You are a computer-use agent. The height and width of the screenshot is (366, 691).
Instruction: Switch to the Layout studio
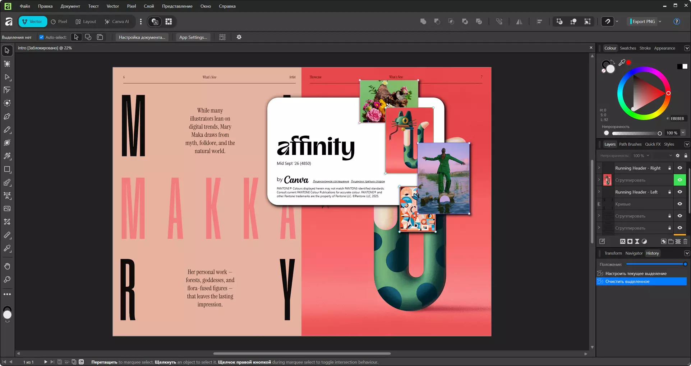(x=86, y=22)
